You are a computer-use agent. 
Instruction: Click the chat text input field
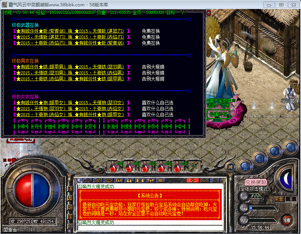coord(150,228)
